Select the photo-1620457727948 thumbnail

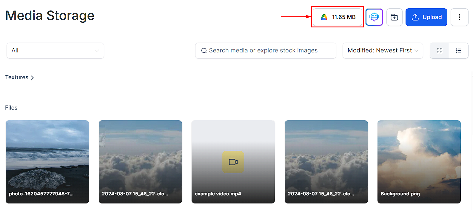47,162
